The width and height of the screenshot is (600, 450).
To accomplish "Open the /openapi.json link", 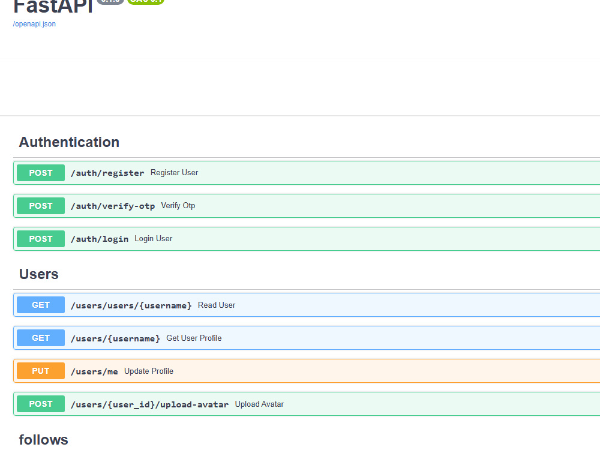I will tap(34, 24).
